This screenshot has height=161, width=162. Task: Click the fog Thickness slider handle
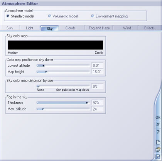click(x=87, y=103)
